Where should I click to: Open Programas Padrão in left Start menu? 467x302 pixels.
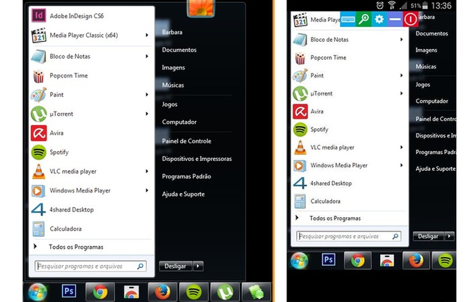(x=187, y=177)
